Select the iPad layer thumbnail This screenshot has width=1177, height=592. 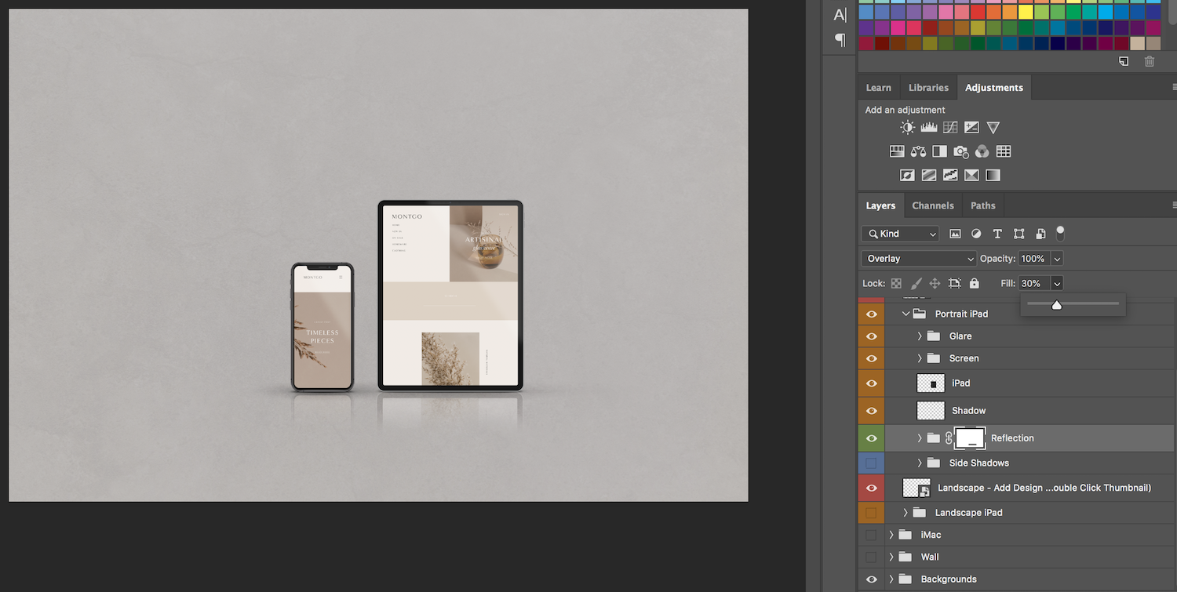931,383
